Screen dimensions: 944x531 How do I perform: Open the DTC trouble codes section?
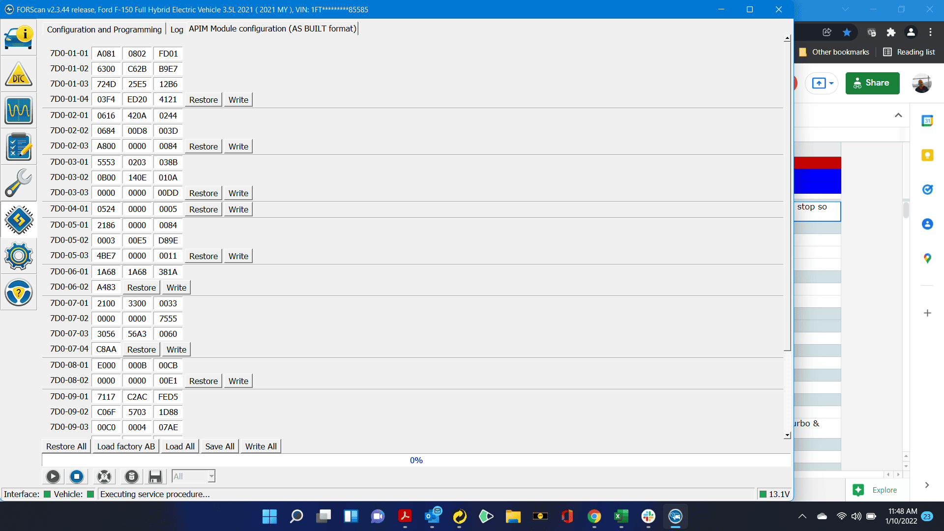pos(19,74)
